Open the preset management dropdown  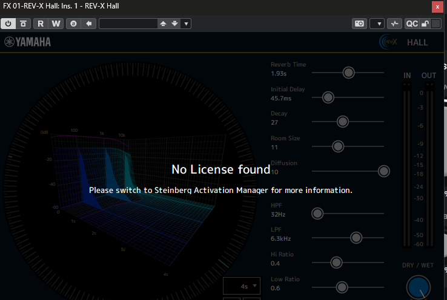pos(186,24)
